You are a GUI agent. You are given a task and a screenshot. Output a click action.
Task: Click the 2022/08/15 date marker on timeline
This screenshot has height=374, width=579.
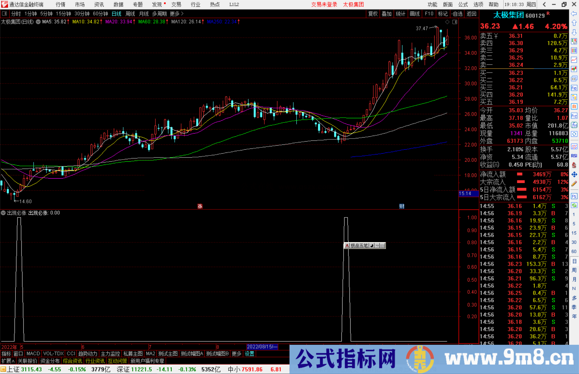[262, 347]
